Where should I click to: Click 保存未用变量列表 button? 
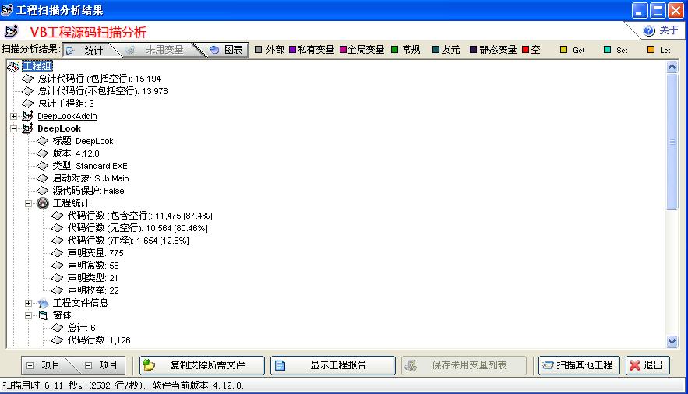click(464, 365)
